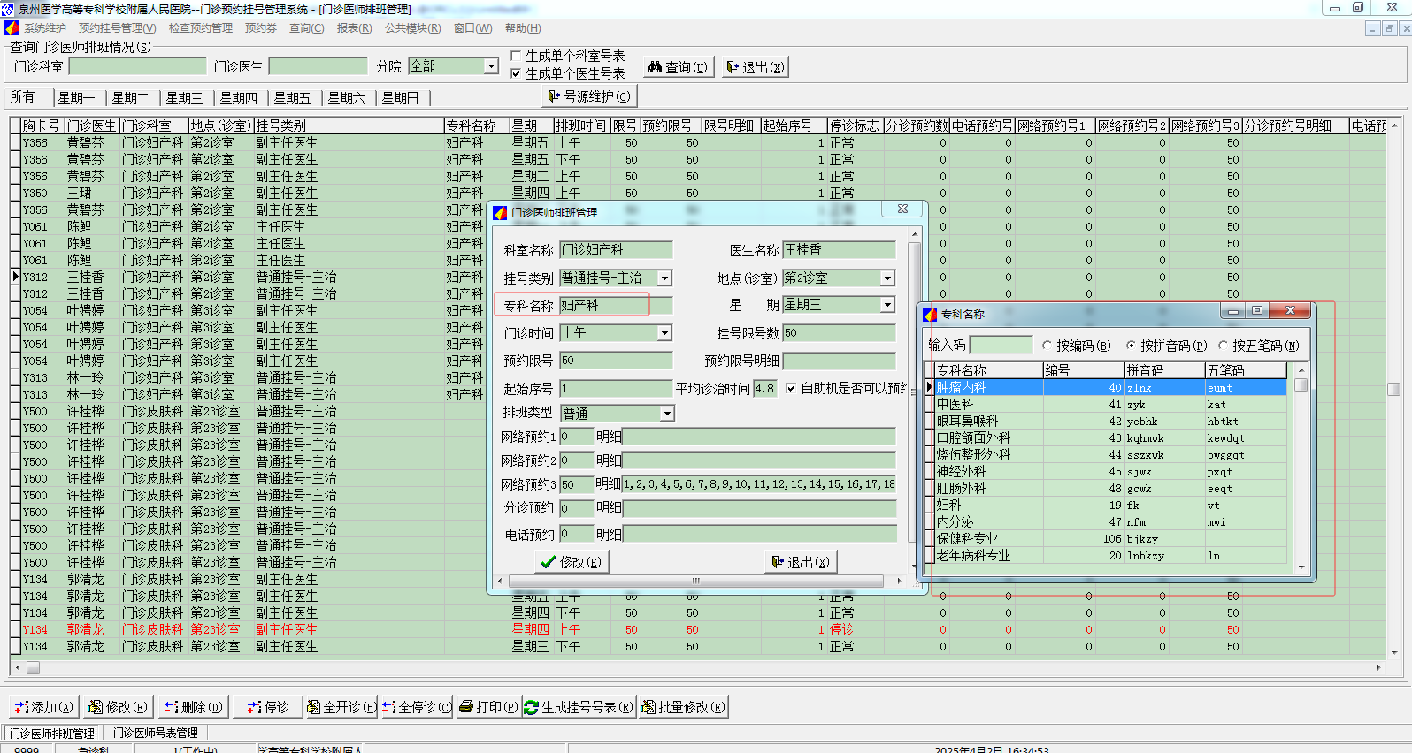Click the 输入码 input field in 专科名称 popup
The height and width of the screenshot is (753, 1412).
pyautogui.click(x=1001, y=345)
